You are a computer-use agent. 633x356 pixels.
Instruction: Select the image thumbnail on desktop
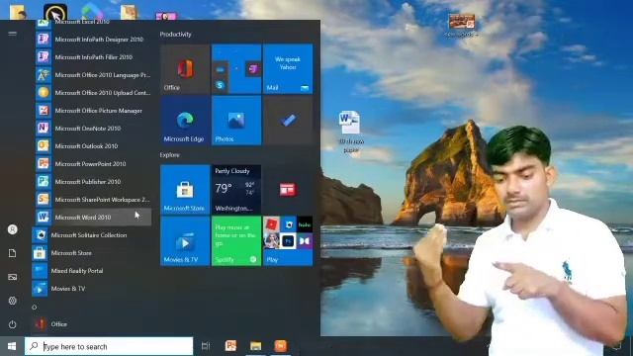click(462, 24)
